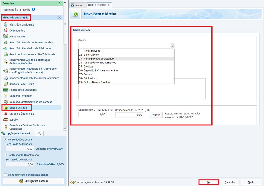The height and width of the screenshot is (187, 264).
Task: Click the Alimentandos icon
Action: click(x=6, y=37)
